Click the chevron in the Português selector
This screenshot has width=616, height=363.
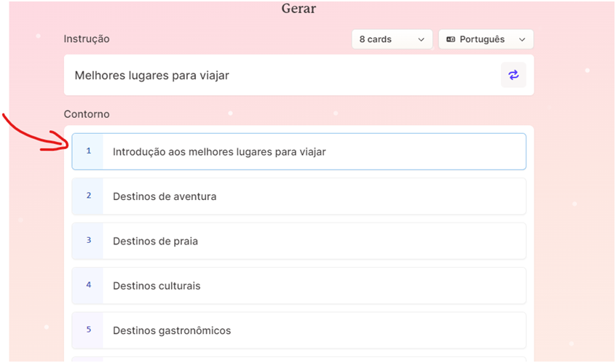[x=522, y=39]
